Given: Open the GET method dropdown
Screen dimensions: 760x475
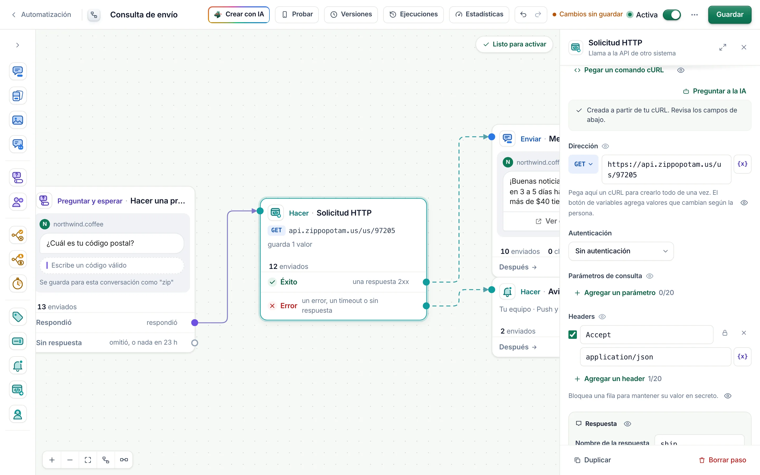Looking at the screenshot, I should point(583,164).
